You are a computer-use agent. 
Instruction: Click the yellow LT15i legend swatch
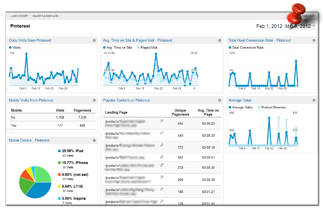pyautogui.click(x=59, y=187)
